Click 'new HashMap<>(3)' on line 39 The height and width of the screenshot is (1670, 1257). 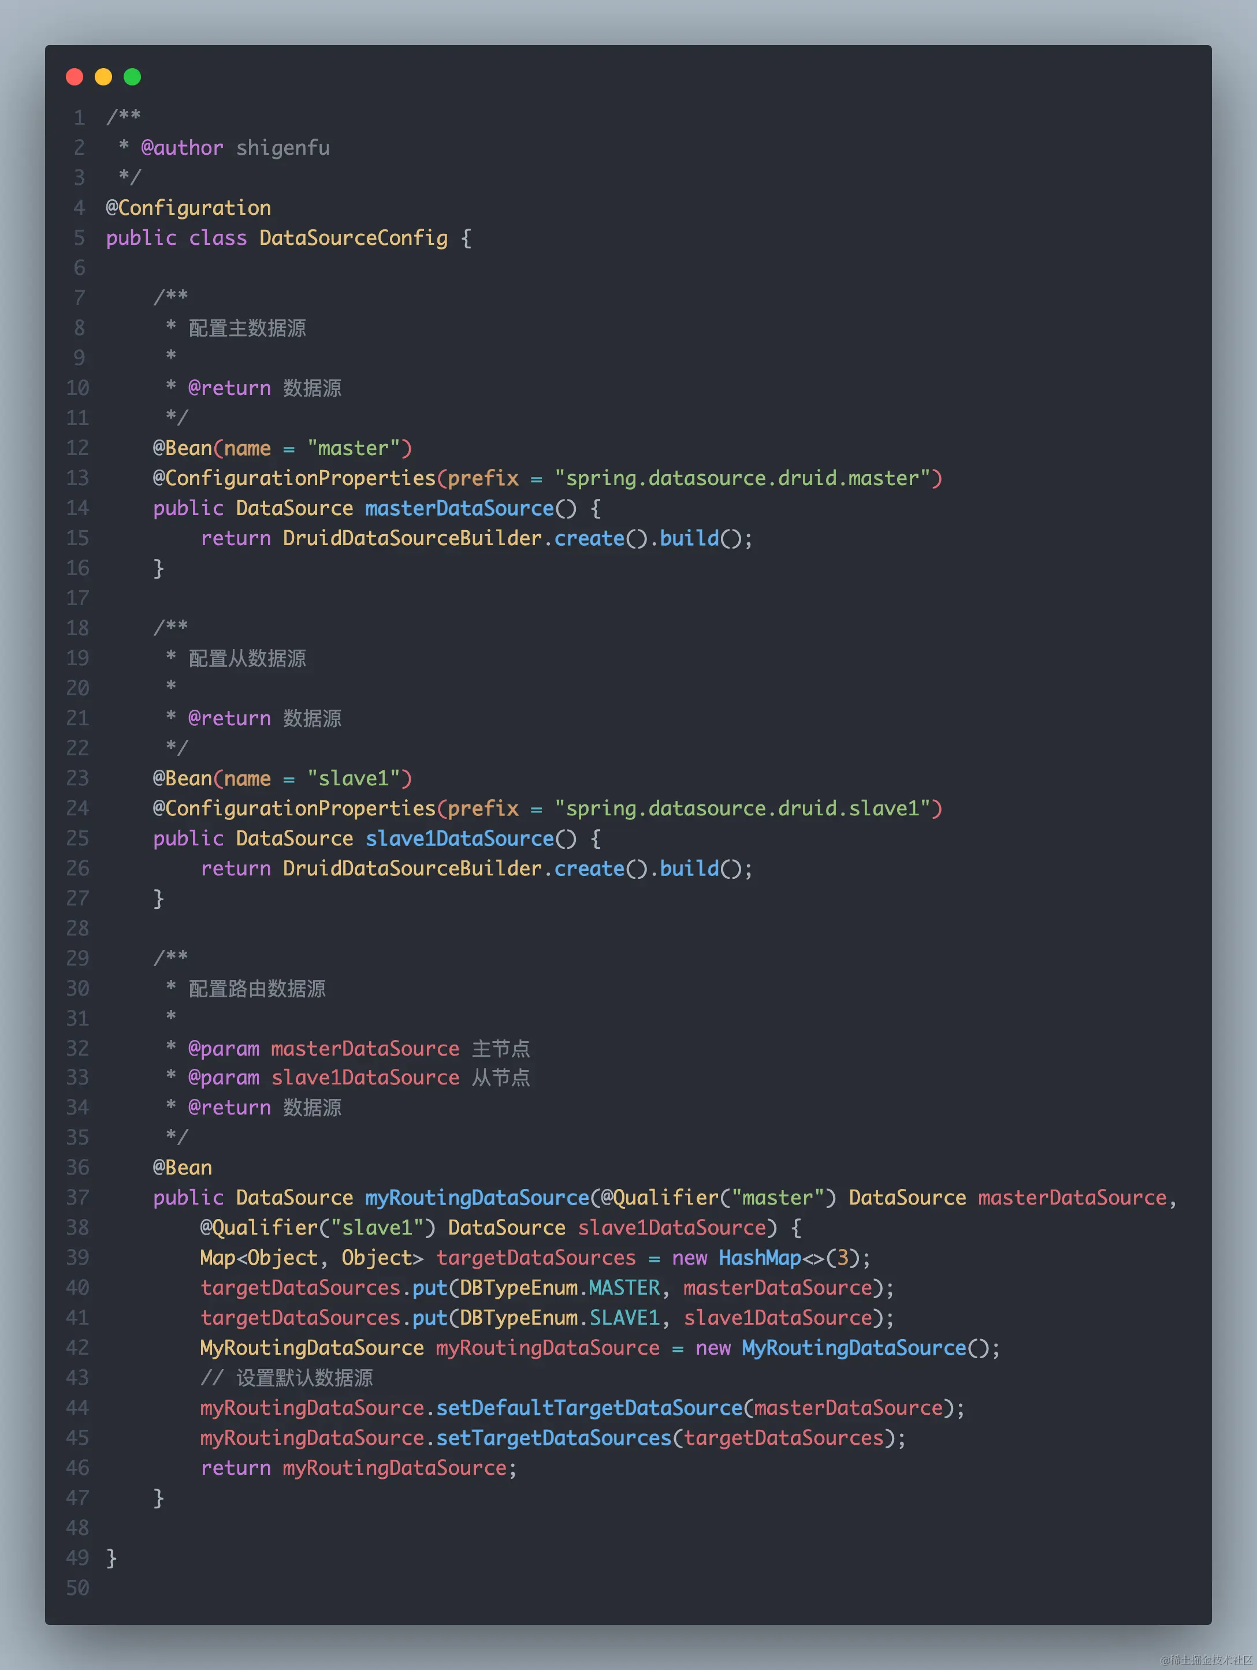coord(765,1258)
